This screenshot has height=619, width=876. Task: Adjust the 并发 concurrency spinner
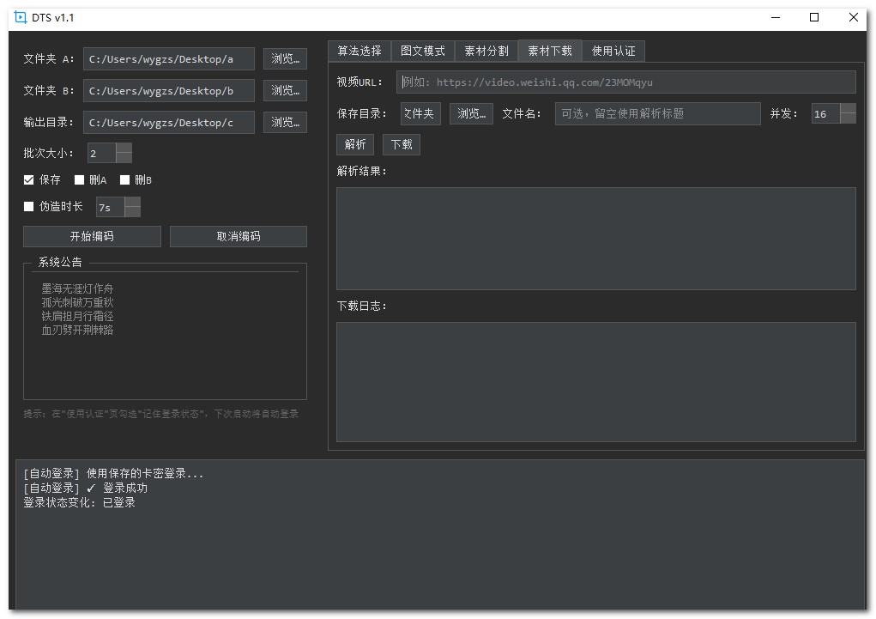pos(847,113)
